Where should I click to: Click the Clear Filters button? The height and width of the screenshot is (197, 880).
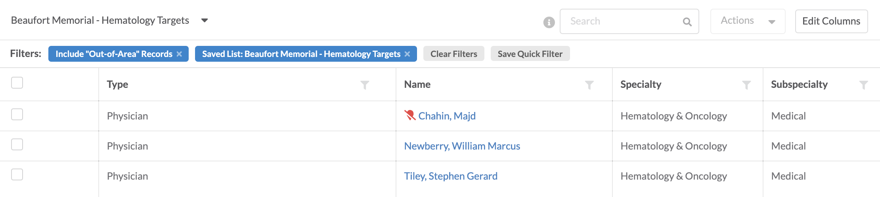pos(454,54)
